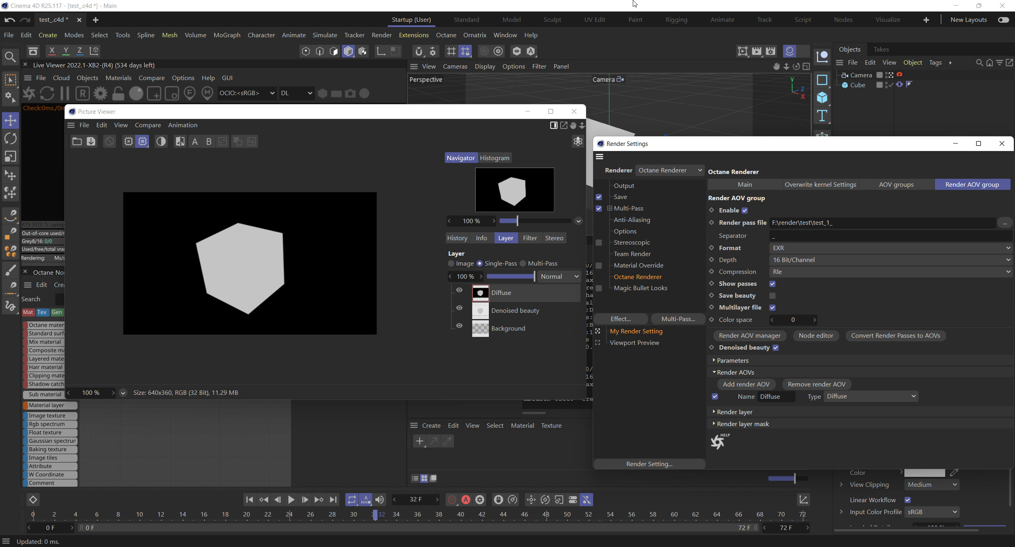Expand the Render layer mask section

point(743,424)
